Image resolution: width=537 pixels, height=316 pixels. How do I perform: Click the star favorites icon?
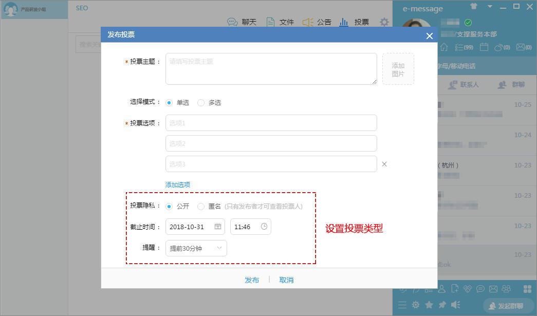pos(429,305)
